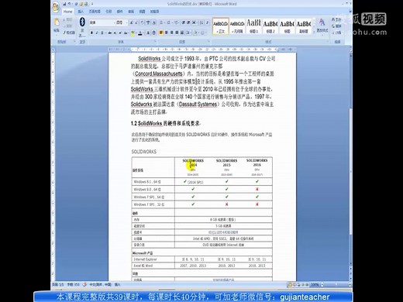Click the Change Styles button
403x302 pixels.
click(322, 26)
